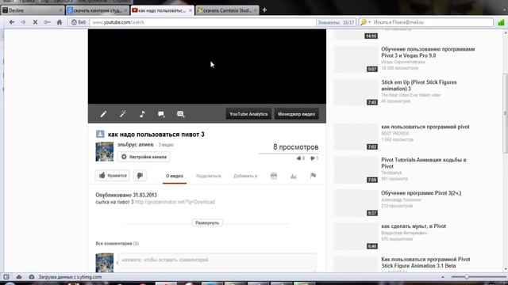Click the 8 просмотров view count
508x285 pixels.
click(295, 147)
